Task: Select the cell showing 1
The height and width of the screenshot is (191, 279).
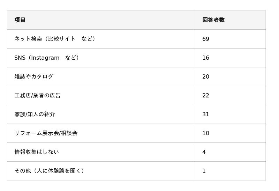Action: (204, 171)
